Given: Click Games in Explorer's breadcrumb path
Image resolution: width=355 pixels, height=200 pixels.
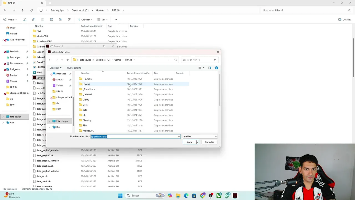Looking at the screenshot, I should point(100,10).
